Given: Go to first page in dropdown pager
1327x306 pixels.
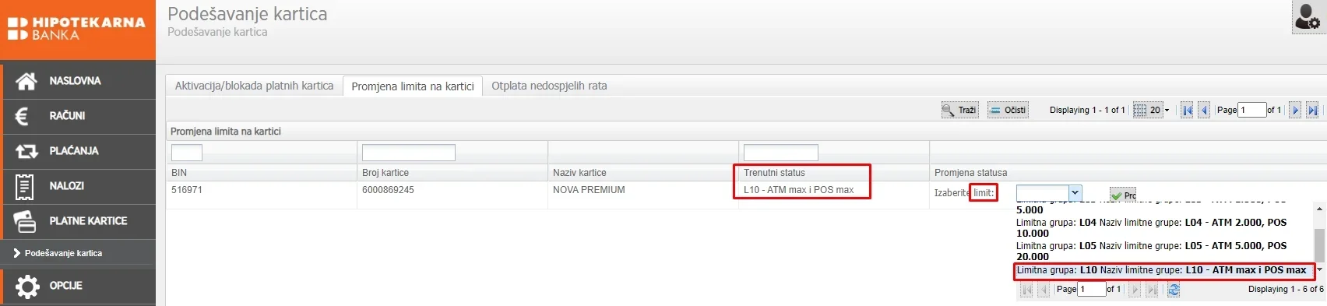Looking at the screenshot, I should (1026, 290).
